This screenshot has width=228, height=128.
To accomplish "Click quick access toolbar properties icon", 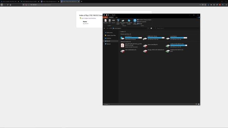I will [107, 15].
